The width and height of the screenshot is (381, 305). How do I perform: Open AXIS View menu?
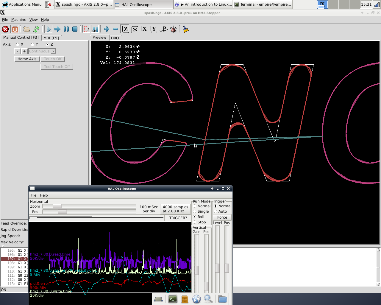33,20
